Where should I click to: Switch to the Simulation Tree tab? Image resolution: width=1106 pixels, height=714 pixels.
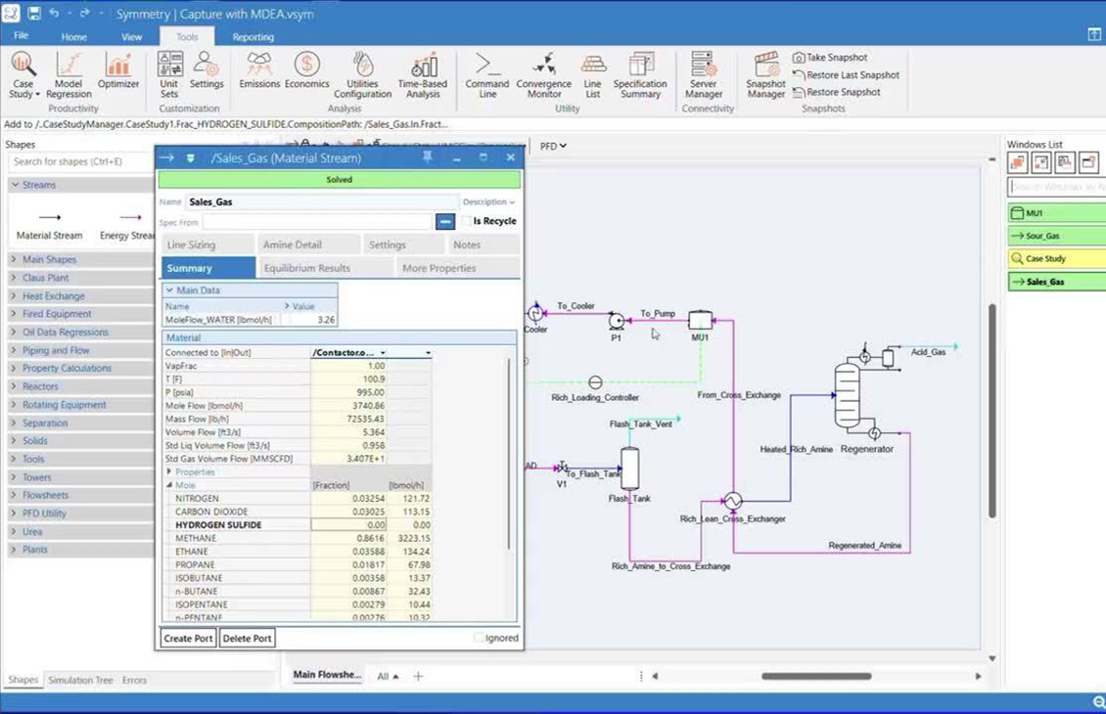coord(80,680)
